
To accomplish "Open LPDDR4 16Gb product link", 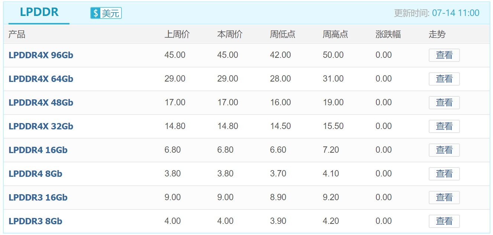I will point(38,150).
